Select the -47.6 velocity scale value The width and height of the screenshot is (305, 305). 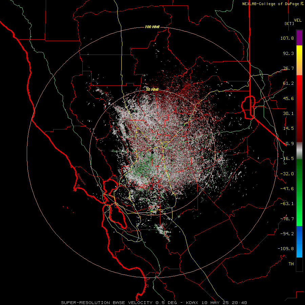(287, 189)
